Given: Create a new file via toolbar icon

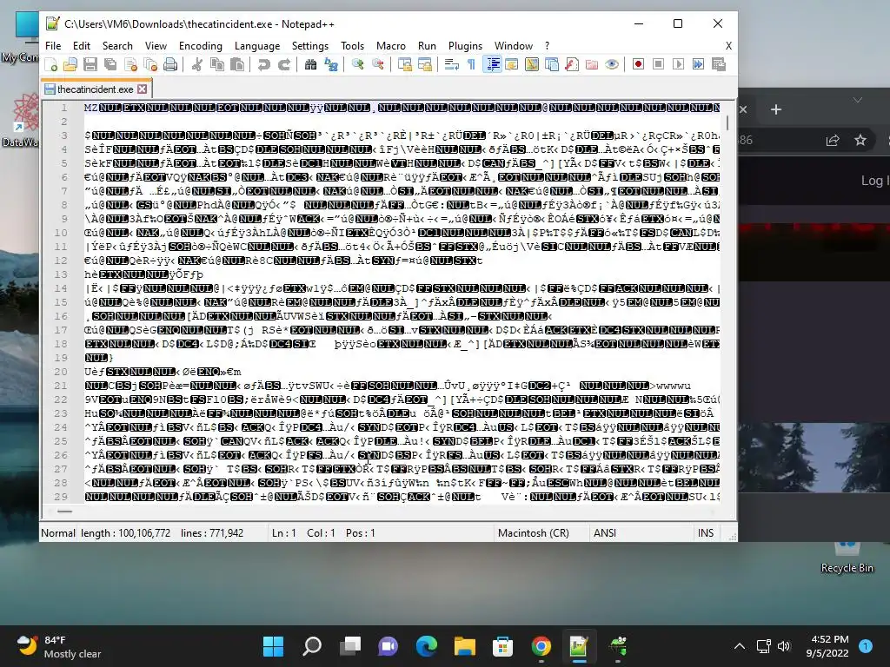Looking at the screenshot, I should 51,64.
